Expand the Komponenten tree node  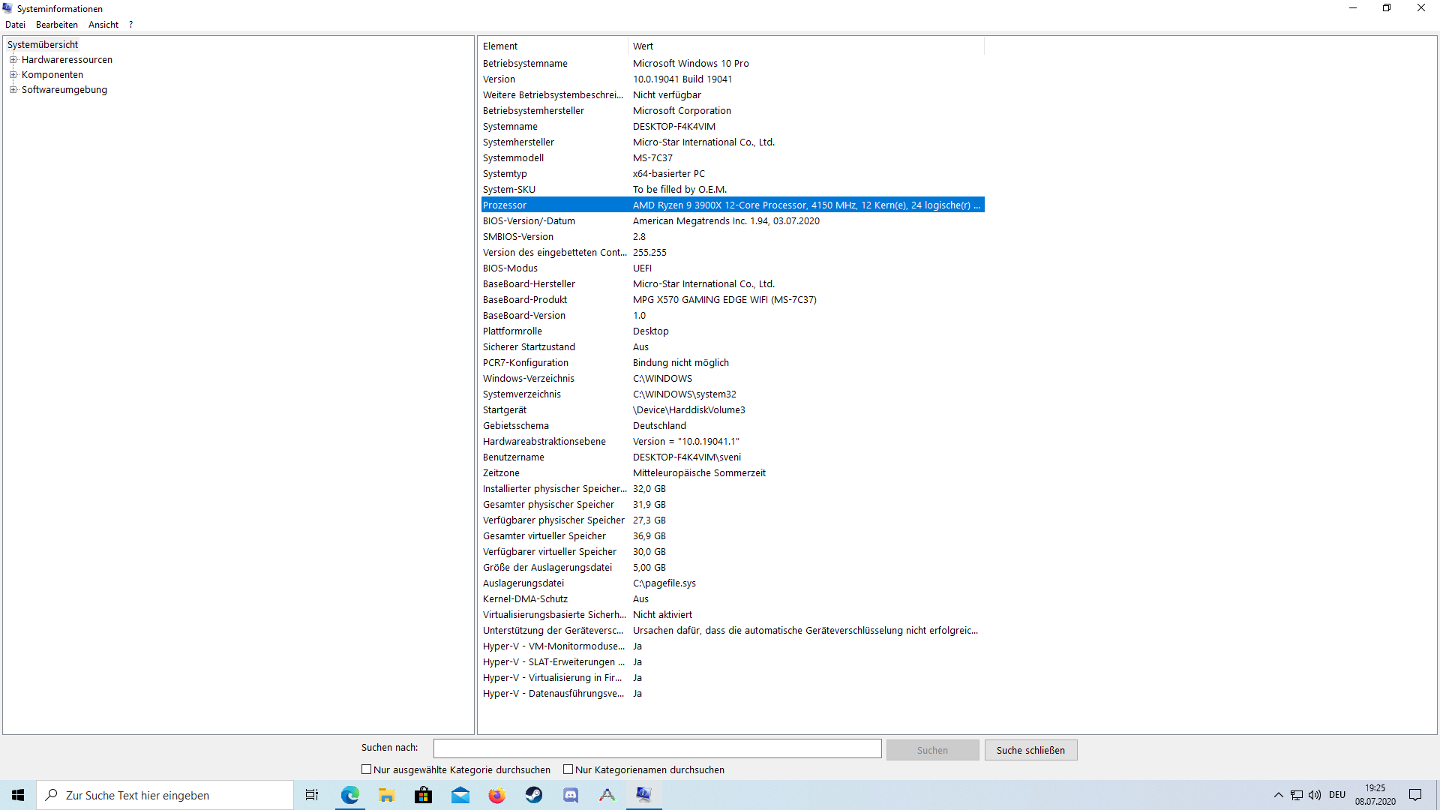point(13,75)
